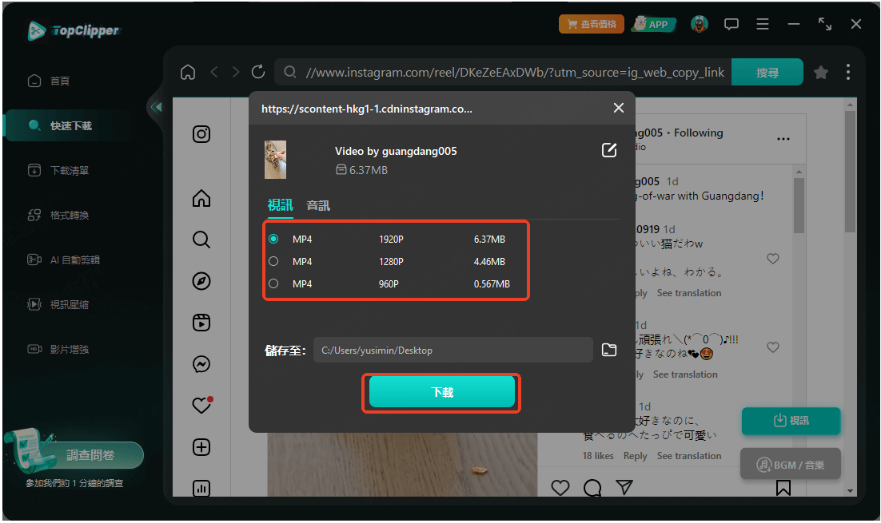Select the MP4 1280P radio option
The width and height of the screenshot is (881, 523).
(x=273, y=262)
